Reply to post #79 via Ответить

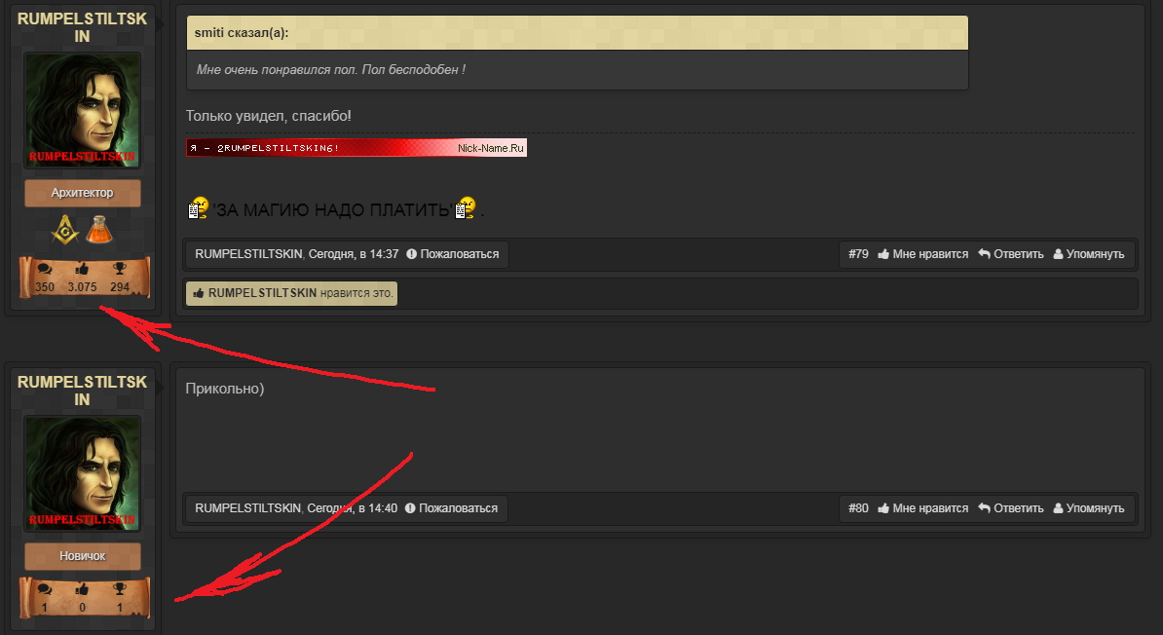point(1011,253)
